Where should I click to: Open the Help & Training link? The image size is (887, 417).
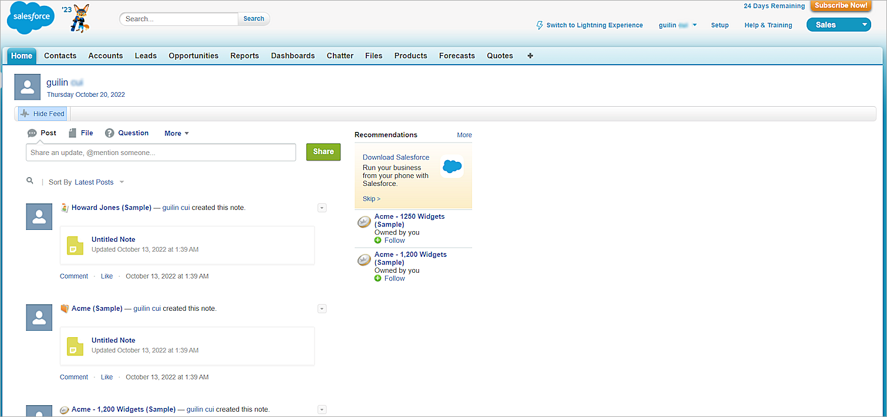(768, 25)
